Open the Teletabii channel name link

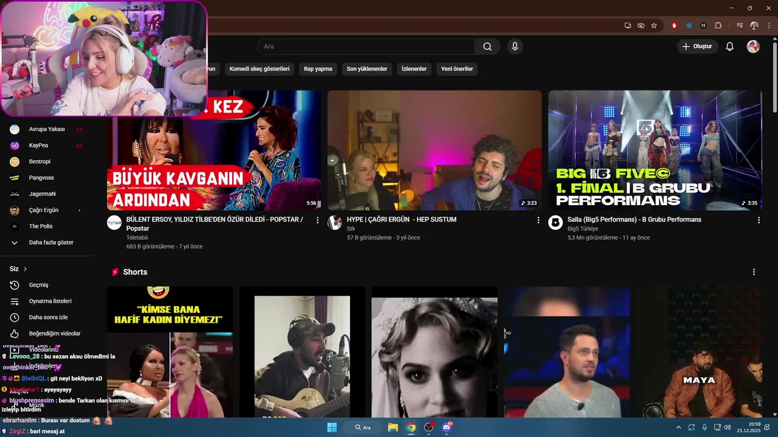click(137, 238)
